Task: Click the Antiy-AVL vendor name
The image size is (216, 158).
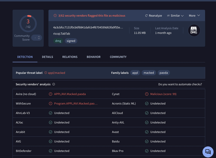Action: click(118, 123)
